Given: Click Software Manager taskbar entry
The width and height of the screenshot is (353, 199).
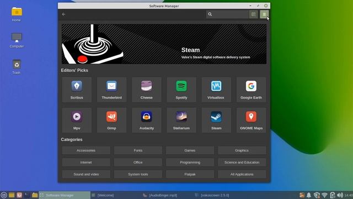Looking at the screenshot, I should point(65,195).
